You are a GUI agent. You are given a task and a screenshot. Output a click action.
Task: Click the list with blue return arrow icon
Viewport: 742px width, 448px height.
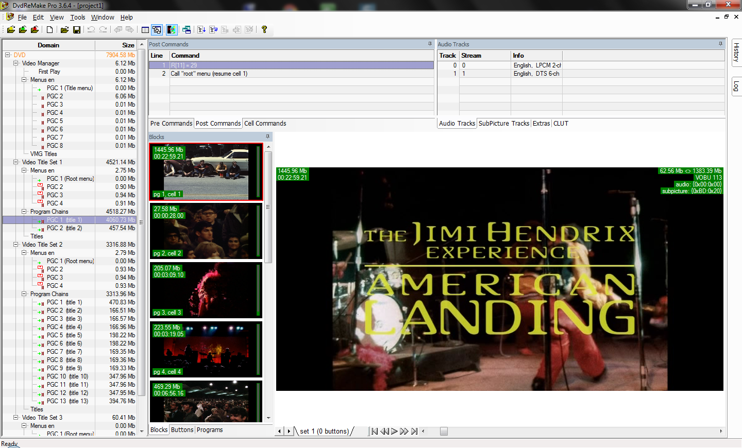click(213, 30)
